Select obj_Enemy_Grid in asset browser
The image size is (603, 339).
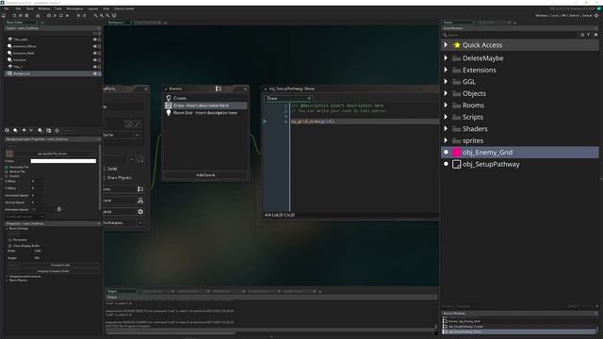520,153
